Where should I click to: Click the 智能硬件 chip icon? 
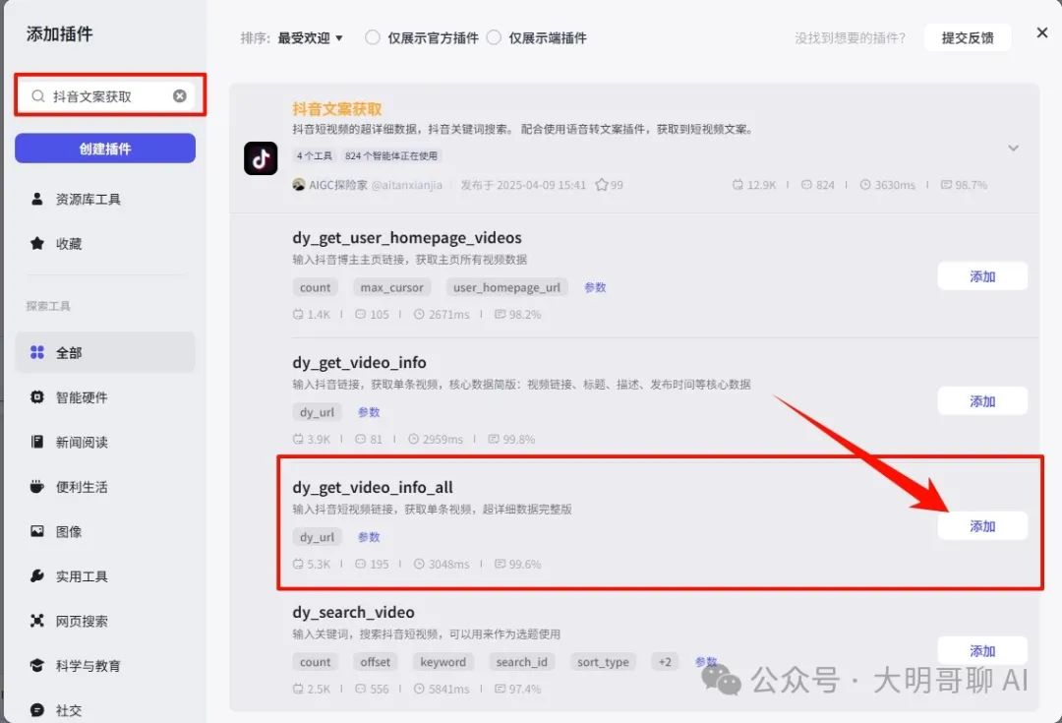click(37, 397)
